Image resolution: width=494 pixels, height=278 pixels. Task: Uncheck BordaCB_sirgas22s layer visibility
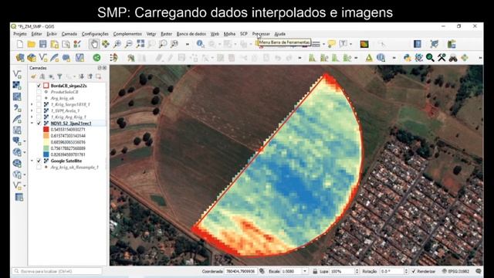point(39,86)
